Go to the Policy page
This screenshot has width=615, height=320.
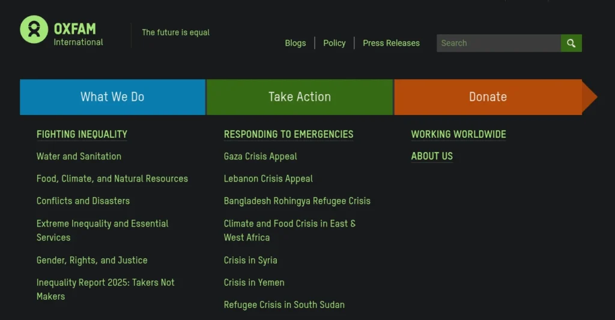(x=335, y=43)
